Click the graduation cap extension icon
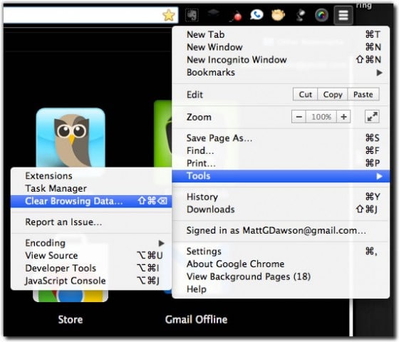This screenshot has width=399, height=342. [214, 14]
